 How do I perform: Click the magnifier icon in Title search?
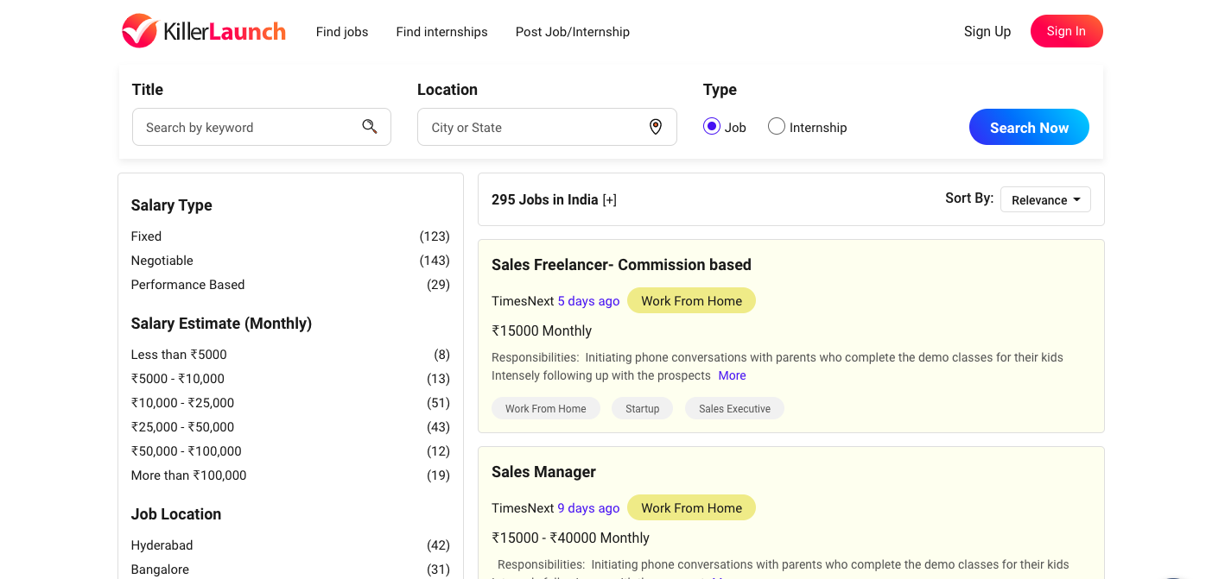pos(370,127)
